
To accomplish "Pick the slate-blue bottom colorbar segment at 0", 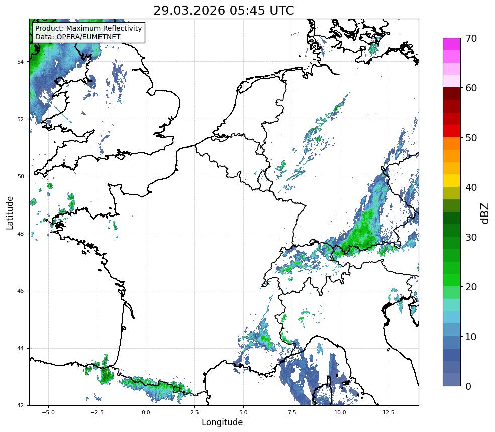I will point(452,380).
